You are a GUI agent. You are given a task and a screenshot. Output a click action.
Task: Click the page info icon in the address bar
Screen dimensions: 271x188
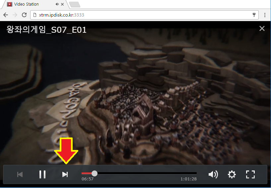tap(35, 15)
